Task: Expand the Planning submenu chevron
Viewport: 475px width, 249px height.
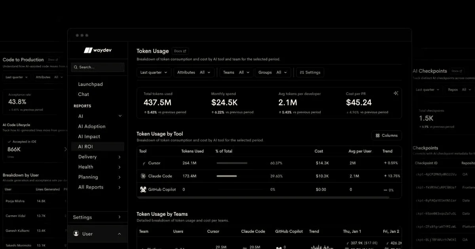Action: (x=120, y=177)
